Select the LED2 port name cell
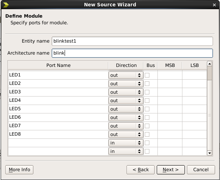Image resolution: width=220 pixels, height=180 pixels. pyautogui.click(x=58, y=83)
